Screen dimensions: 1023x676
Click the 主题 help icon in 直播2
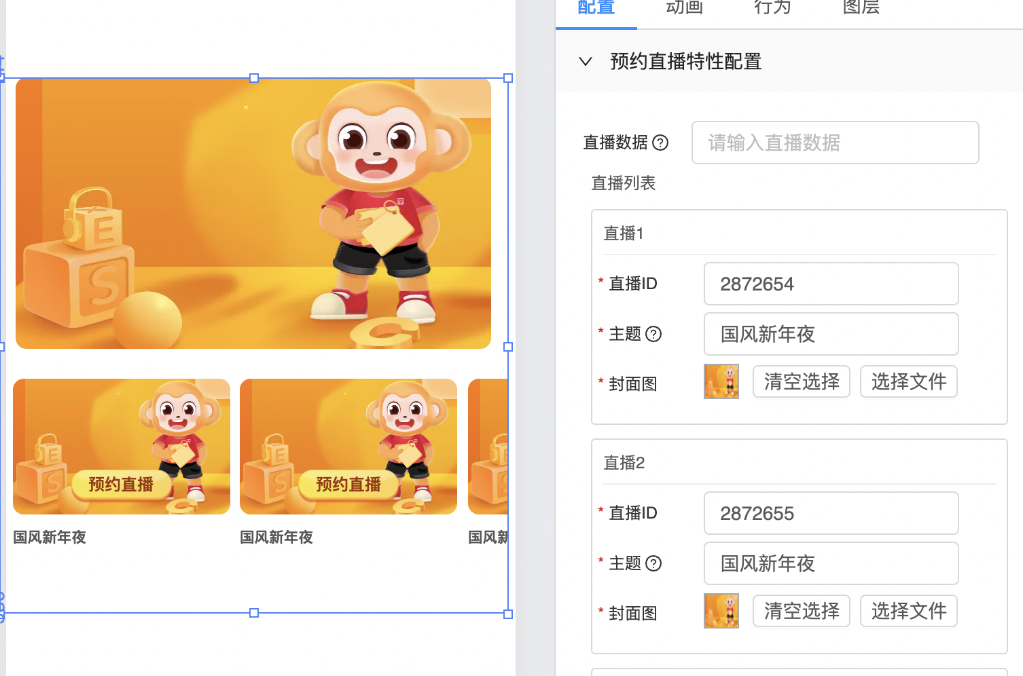pyautogui.click(x=653, y=563)
